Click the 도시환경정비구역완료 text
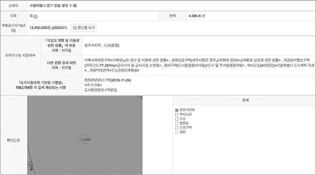The height and width of the screenshot is (175, 316). click(x=101, y=90)
